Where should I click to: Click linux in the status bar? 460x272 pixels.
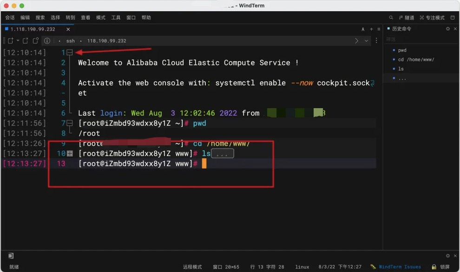pos(302,267)
